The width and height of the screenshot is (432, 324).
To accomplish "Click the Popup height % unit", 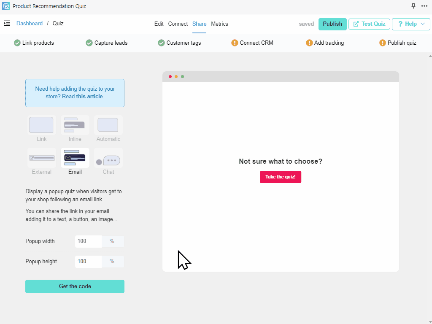I will (x=112, y=262).
